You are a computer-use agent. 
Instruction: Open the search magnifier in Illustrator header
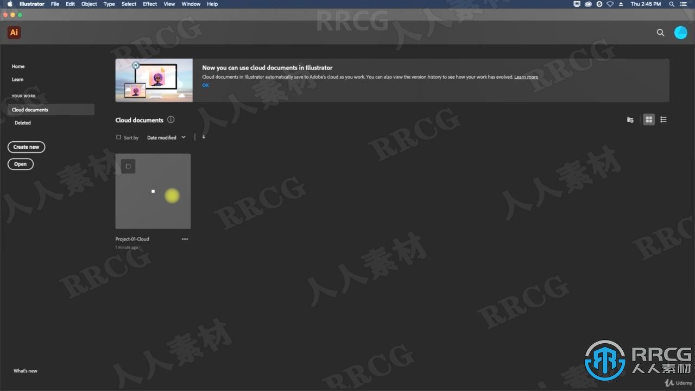tap(660, 33)
